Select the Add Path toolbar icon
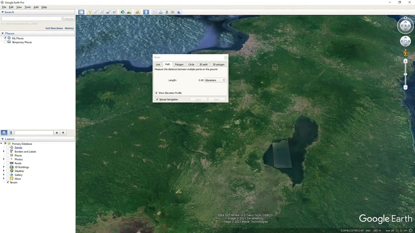 pos(102,12)
